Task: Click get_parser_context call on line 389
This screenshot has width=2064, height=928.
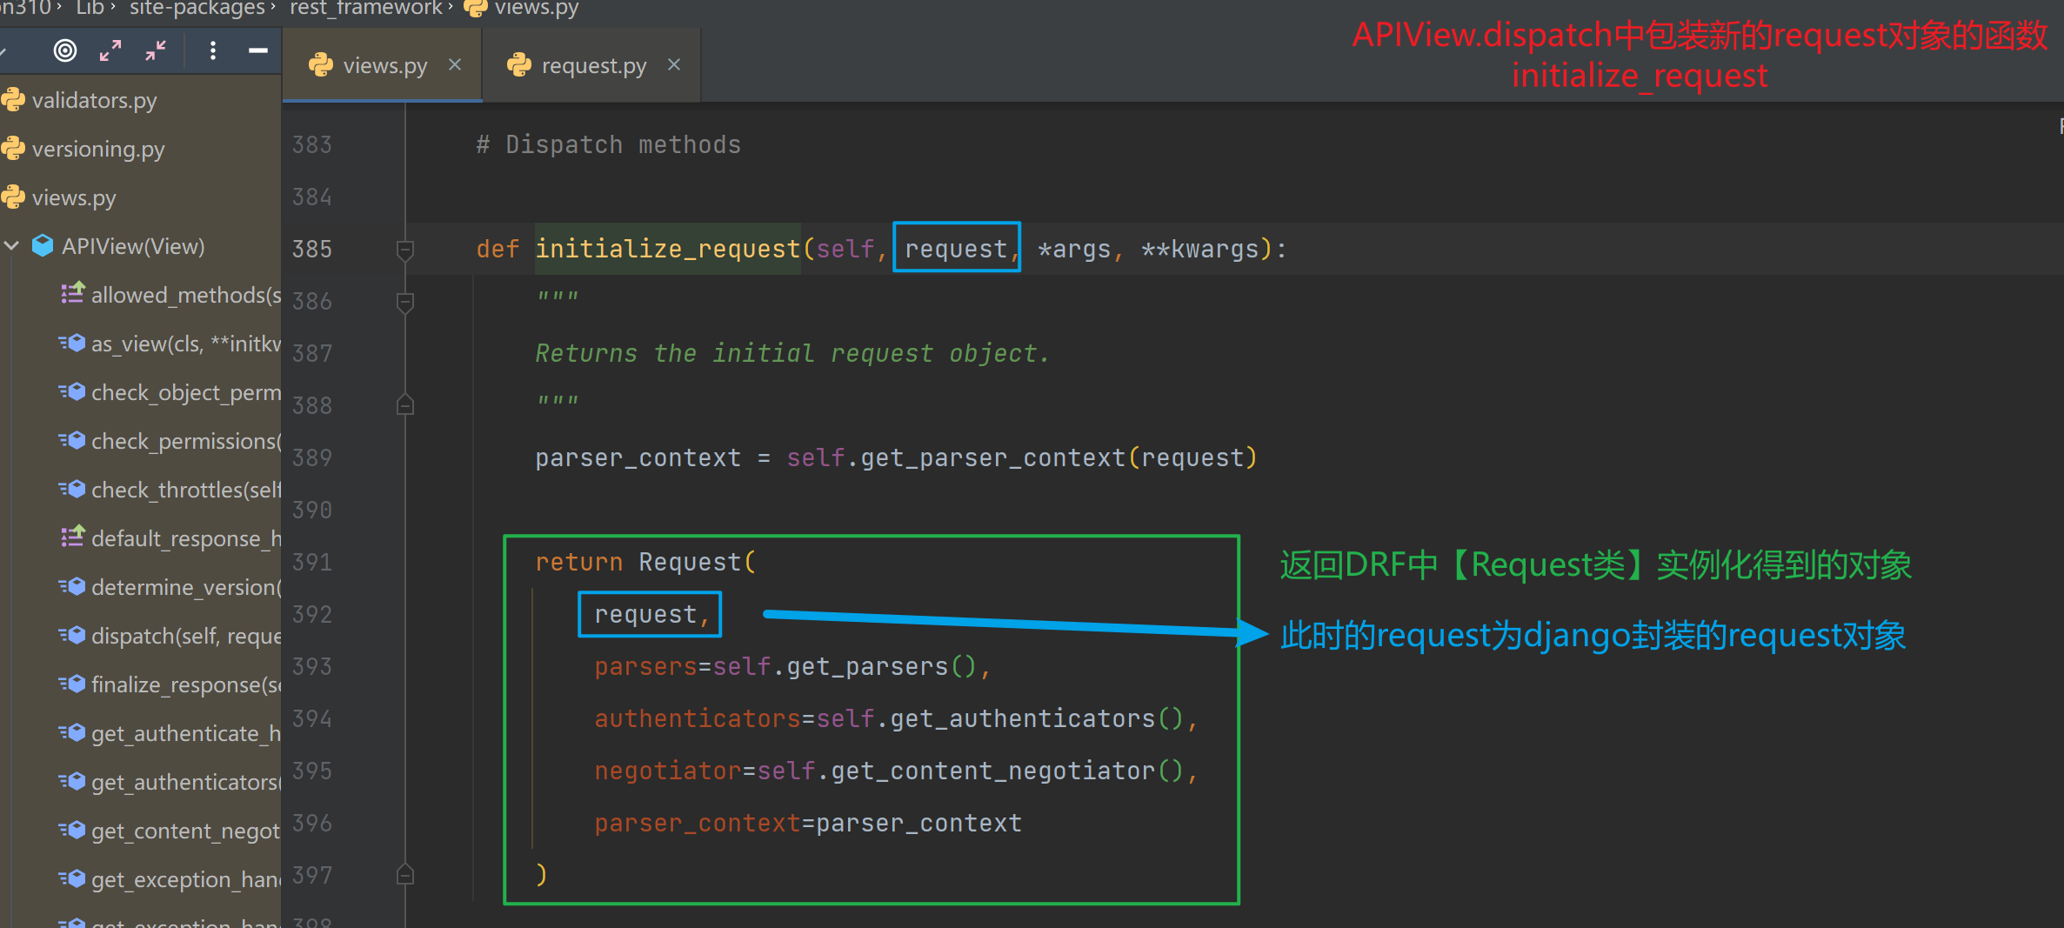Action: (x=993, y=457)
